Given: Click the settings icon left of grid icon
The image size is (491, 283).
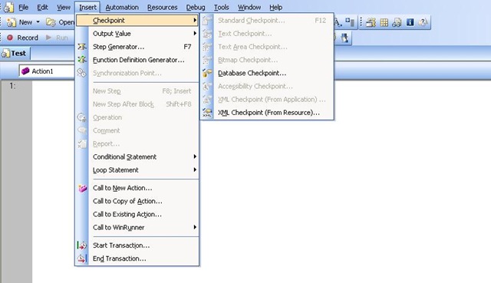Looking at the screenshot, I should point(371,22).
